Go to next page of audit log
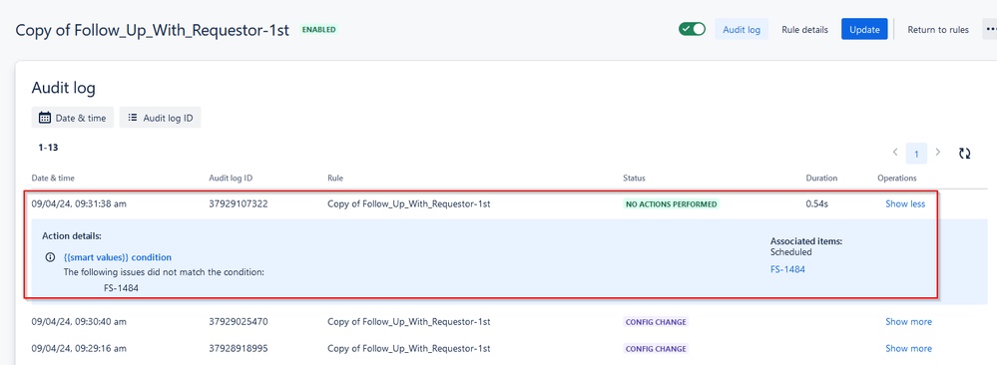 pos(938,153)
